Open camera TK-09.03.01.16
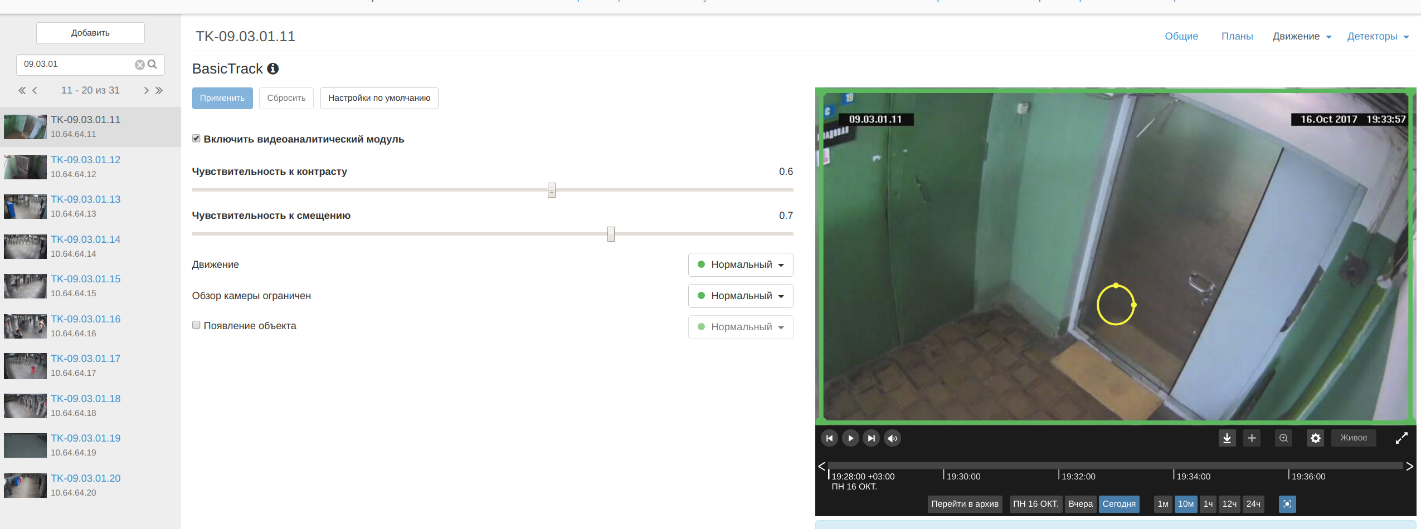Screen dimensions: 1421x529 (85, 319)
